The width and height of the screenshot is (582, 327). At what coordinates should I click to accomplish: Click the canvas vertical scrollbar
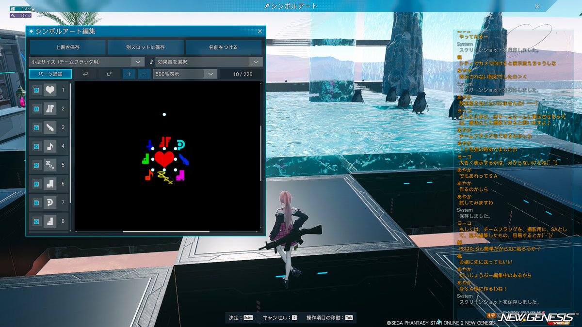pos(261,154)
